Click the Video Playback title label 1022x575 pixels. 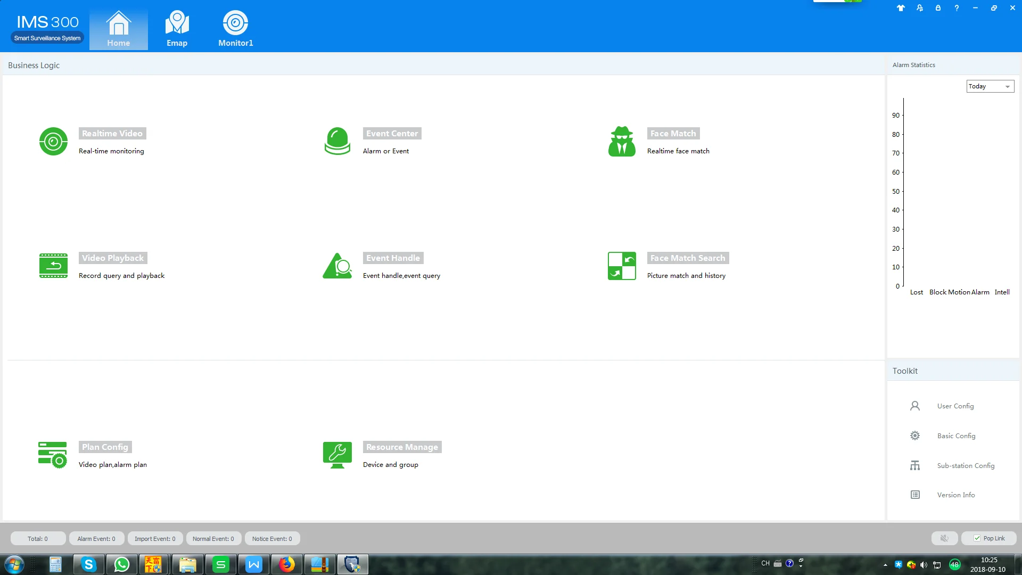[113, 258]
